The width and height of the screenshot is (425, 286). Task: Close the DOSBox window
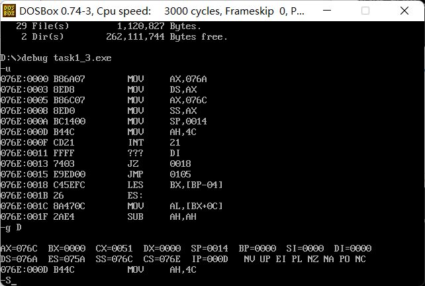click(404, 11)
